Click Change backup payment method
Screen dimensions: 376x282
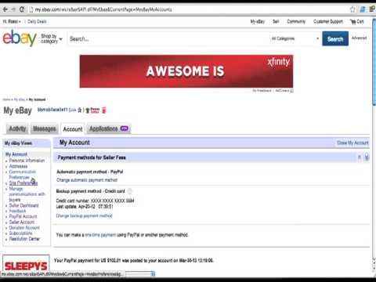click(x=85, y=215)
